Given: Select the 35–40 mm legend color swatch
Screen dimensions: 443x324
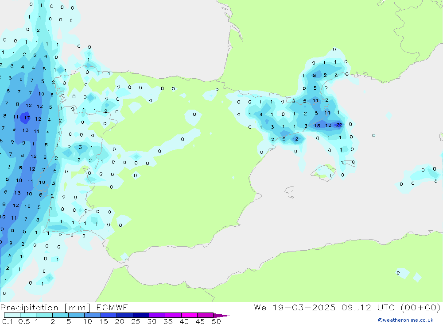Looking at the screenshot, I should 173,315.
